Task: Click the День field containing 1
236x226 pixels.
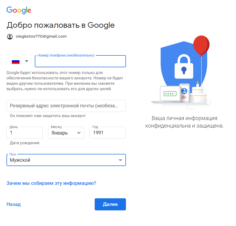Action: coord(25,133)
